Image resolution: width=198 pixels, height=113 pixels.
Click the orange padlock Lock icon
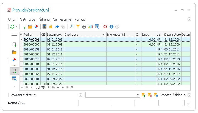point(51,27)
